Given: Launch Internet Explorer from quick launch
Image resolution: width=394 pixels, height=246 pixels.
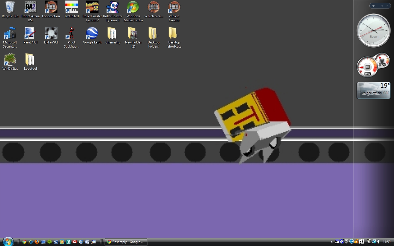Looking at the screenshot, I should [31, 242].
